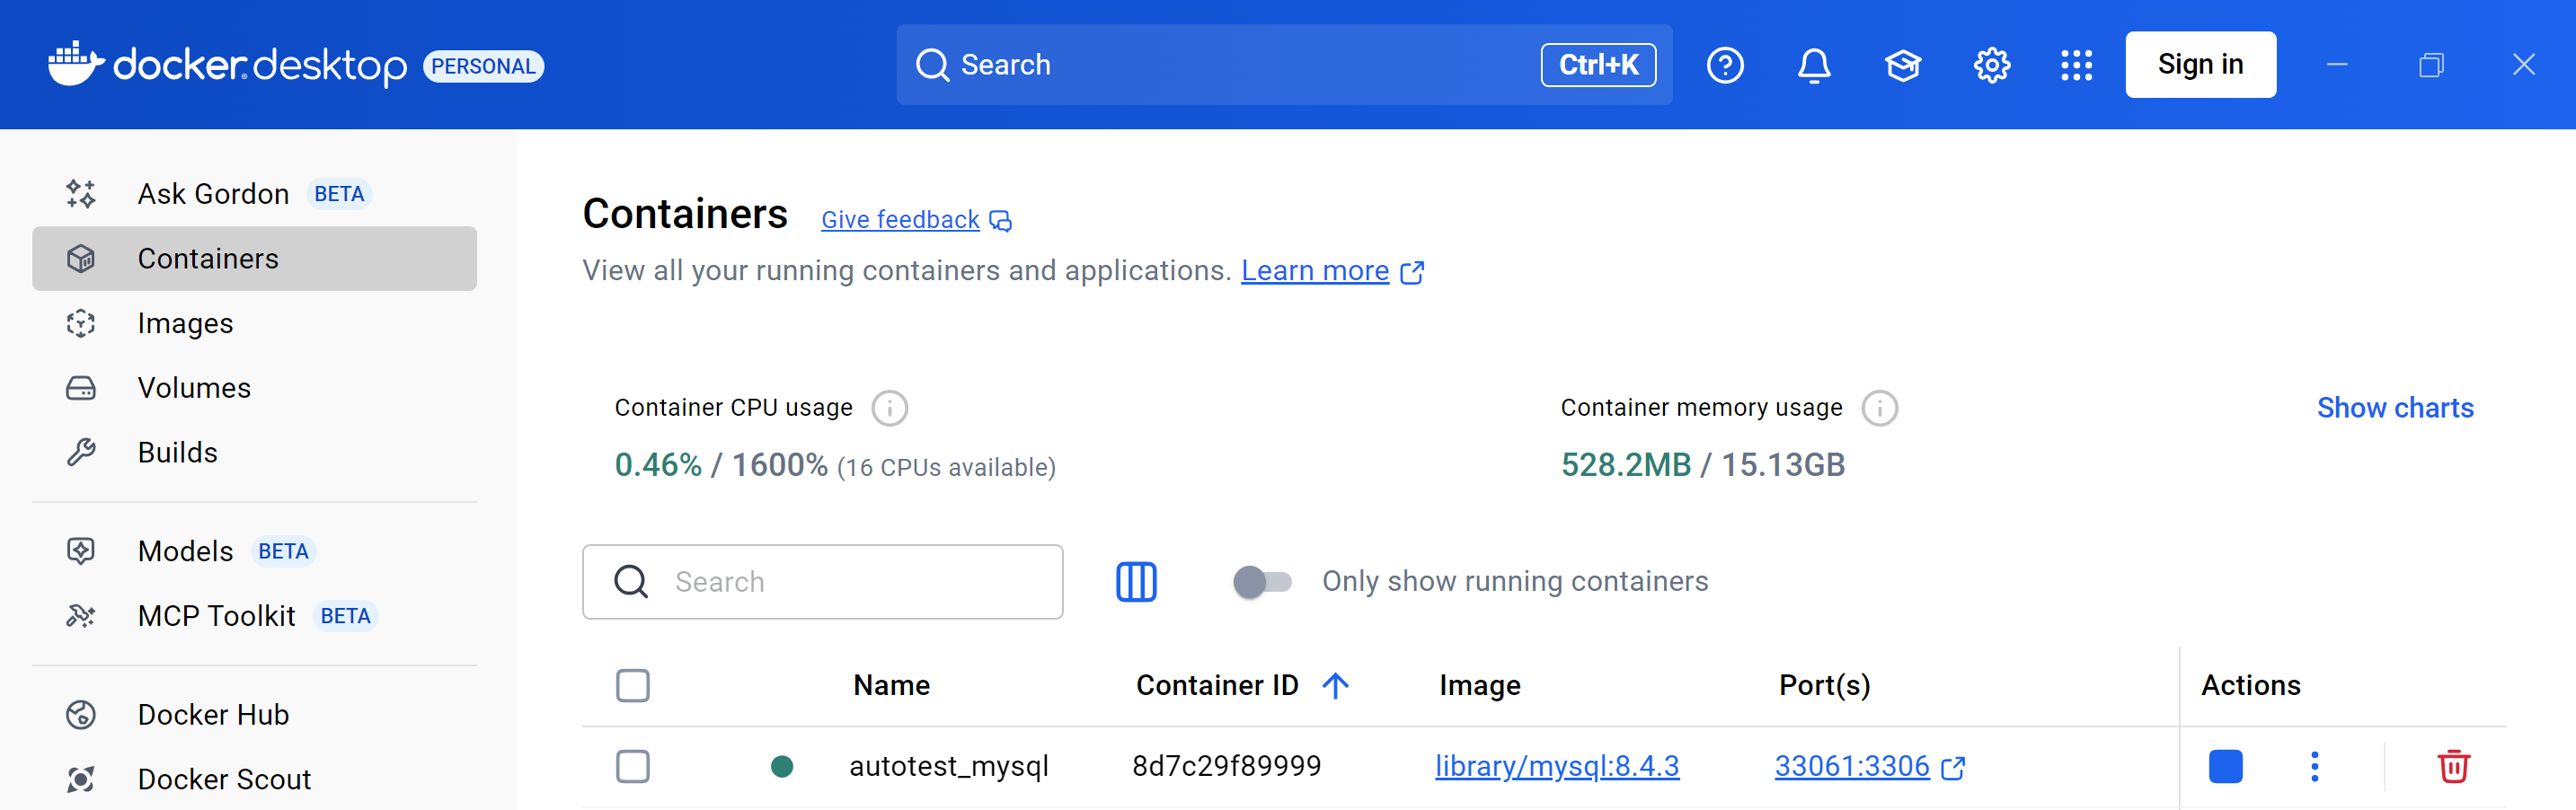Open the manage columns icon
Image resolution: width=2576 pixels, height=810 pixels.
point(1136,581)
